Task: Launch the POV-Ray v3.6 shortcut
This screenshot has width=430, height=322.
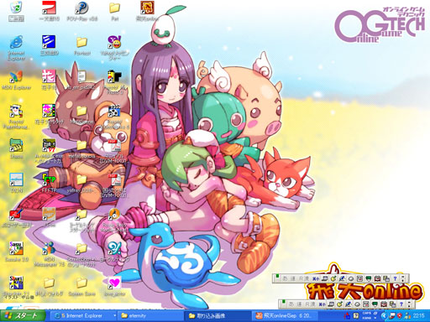Action: click(x=82, y=11)
